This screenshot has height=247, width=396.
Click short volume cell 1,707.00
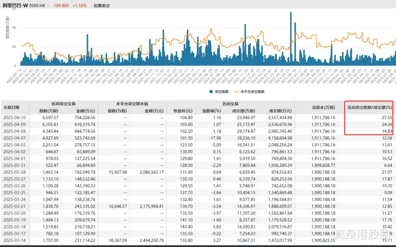click(x=51, y=240)
